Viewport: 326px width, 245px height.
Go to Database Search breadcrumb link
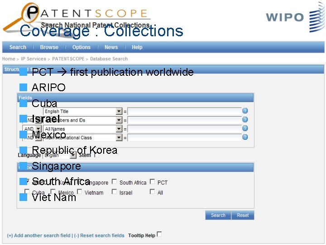point(109,59)
